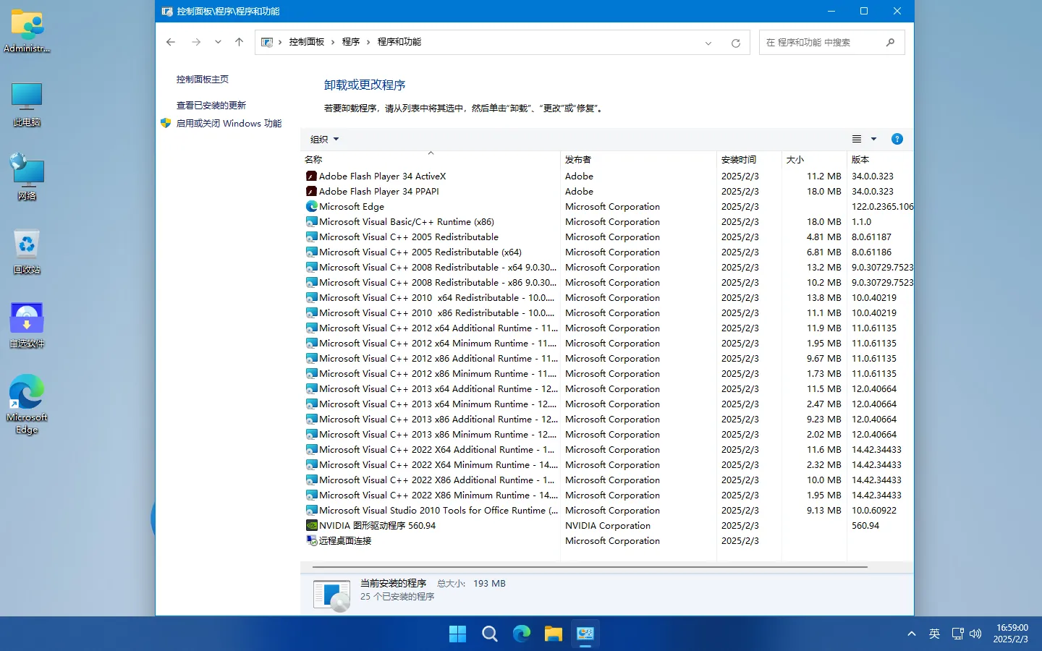Image resolution: width=1042 pixels, height=651 pixels.
Task: Click the 控制面板 breadcrumb item
Action: coord(307,42)
